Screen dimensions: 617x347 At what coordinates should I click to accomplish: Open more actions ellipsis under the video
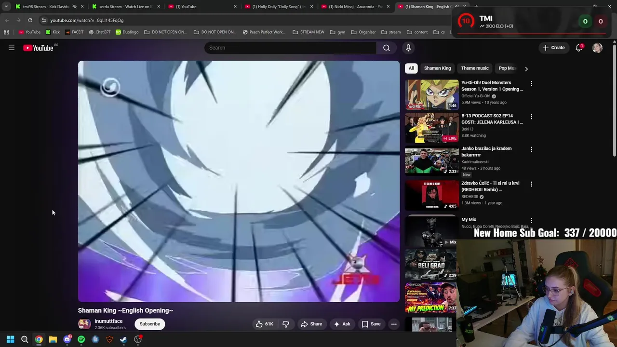(x=394, y=324)
